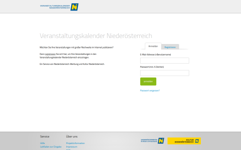Switch to the Registrieren tab
This screenshot has width=241, height=150.
(x=170, y=47)
